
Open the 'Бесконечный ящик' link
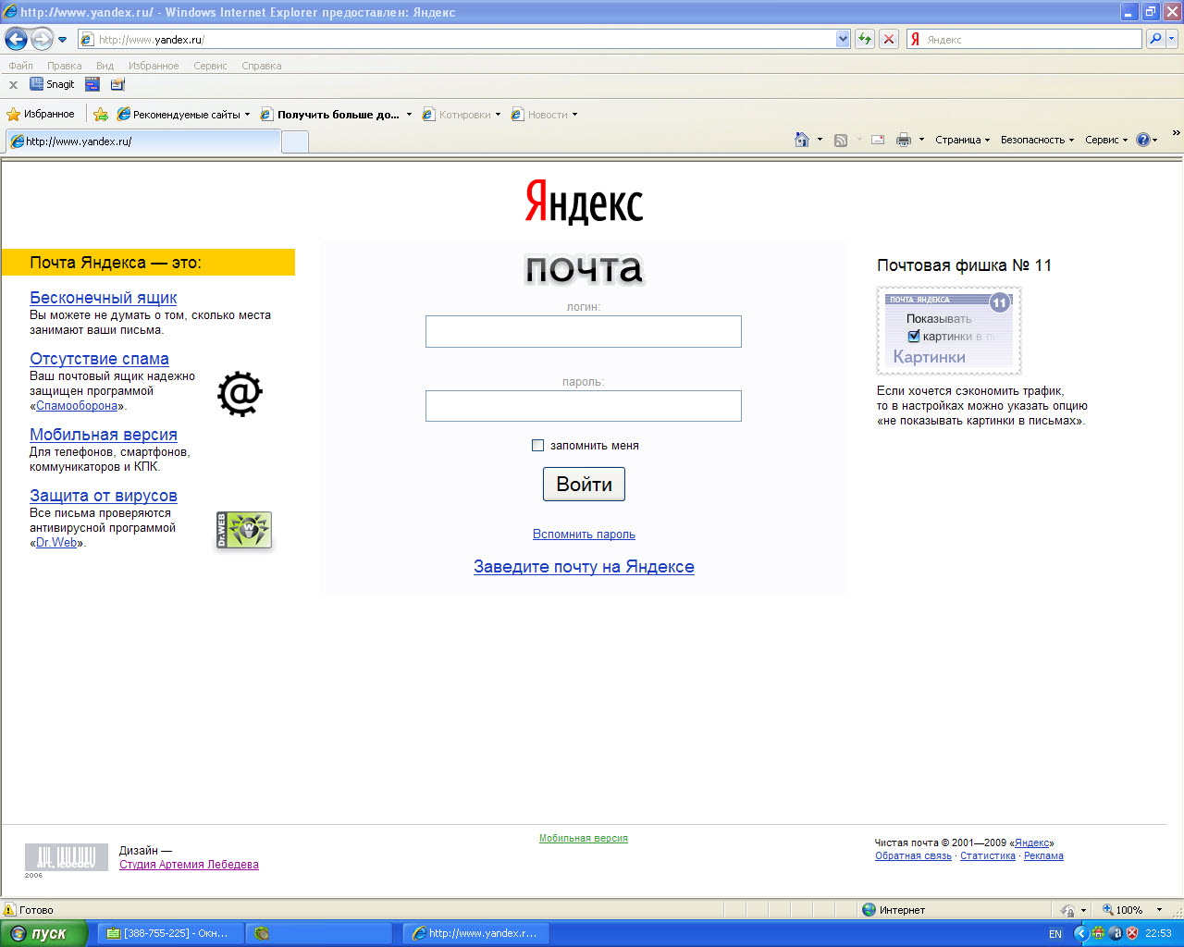[x=104, y=298]
